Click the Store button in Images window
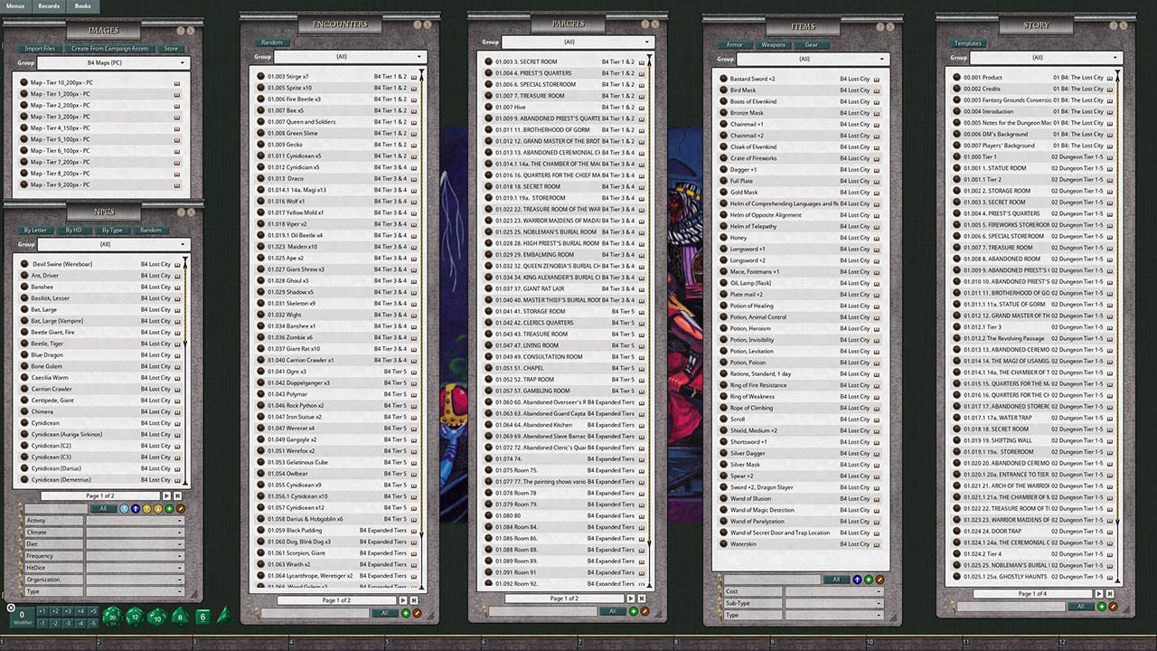This screenshot has width=1157, height=651. click(171, 49)
